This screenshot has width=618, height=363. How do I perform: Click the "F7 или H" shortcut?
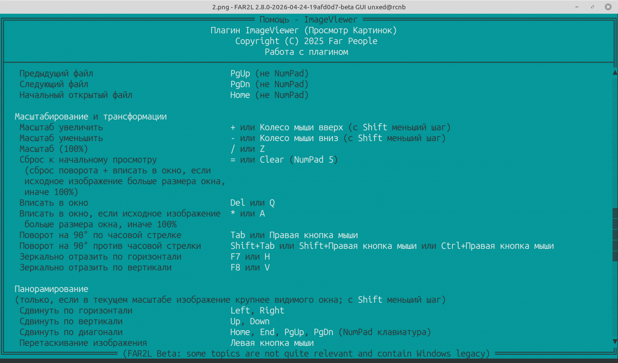tap(250, 257)
